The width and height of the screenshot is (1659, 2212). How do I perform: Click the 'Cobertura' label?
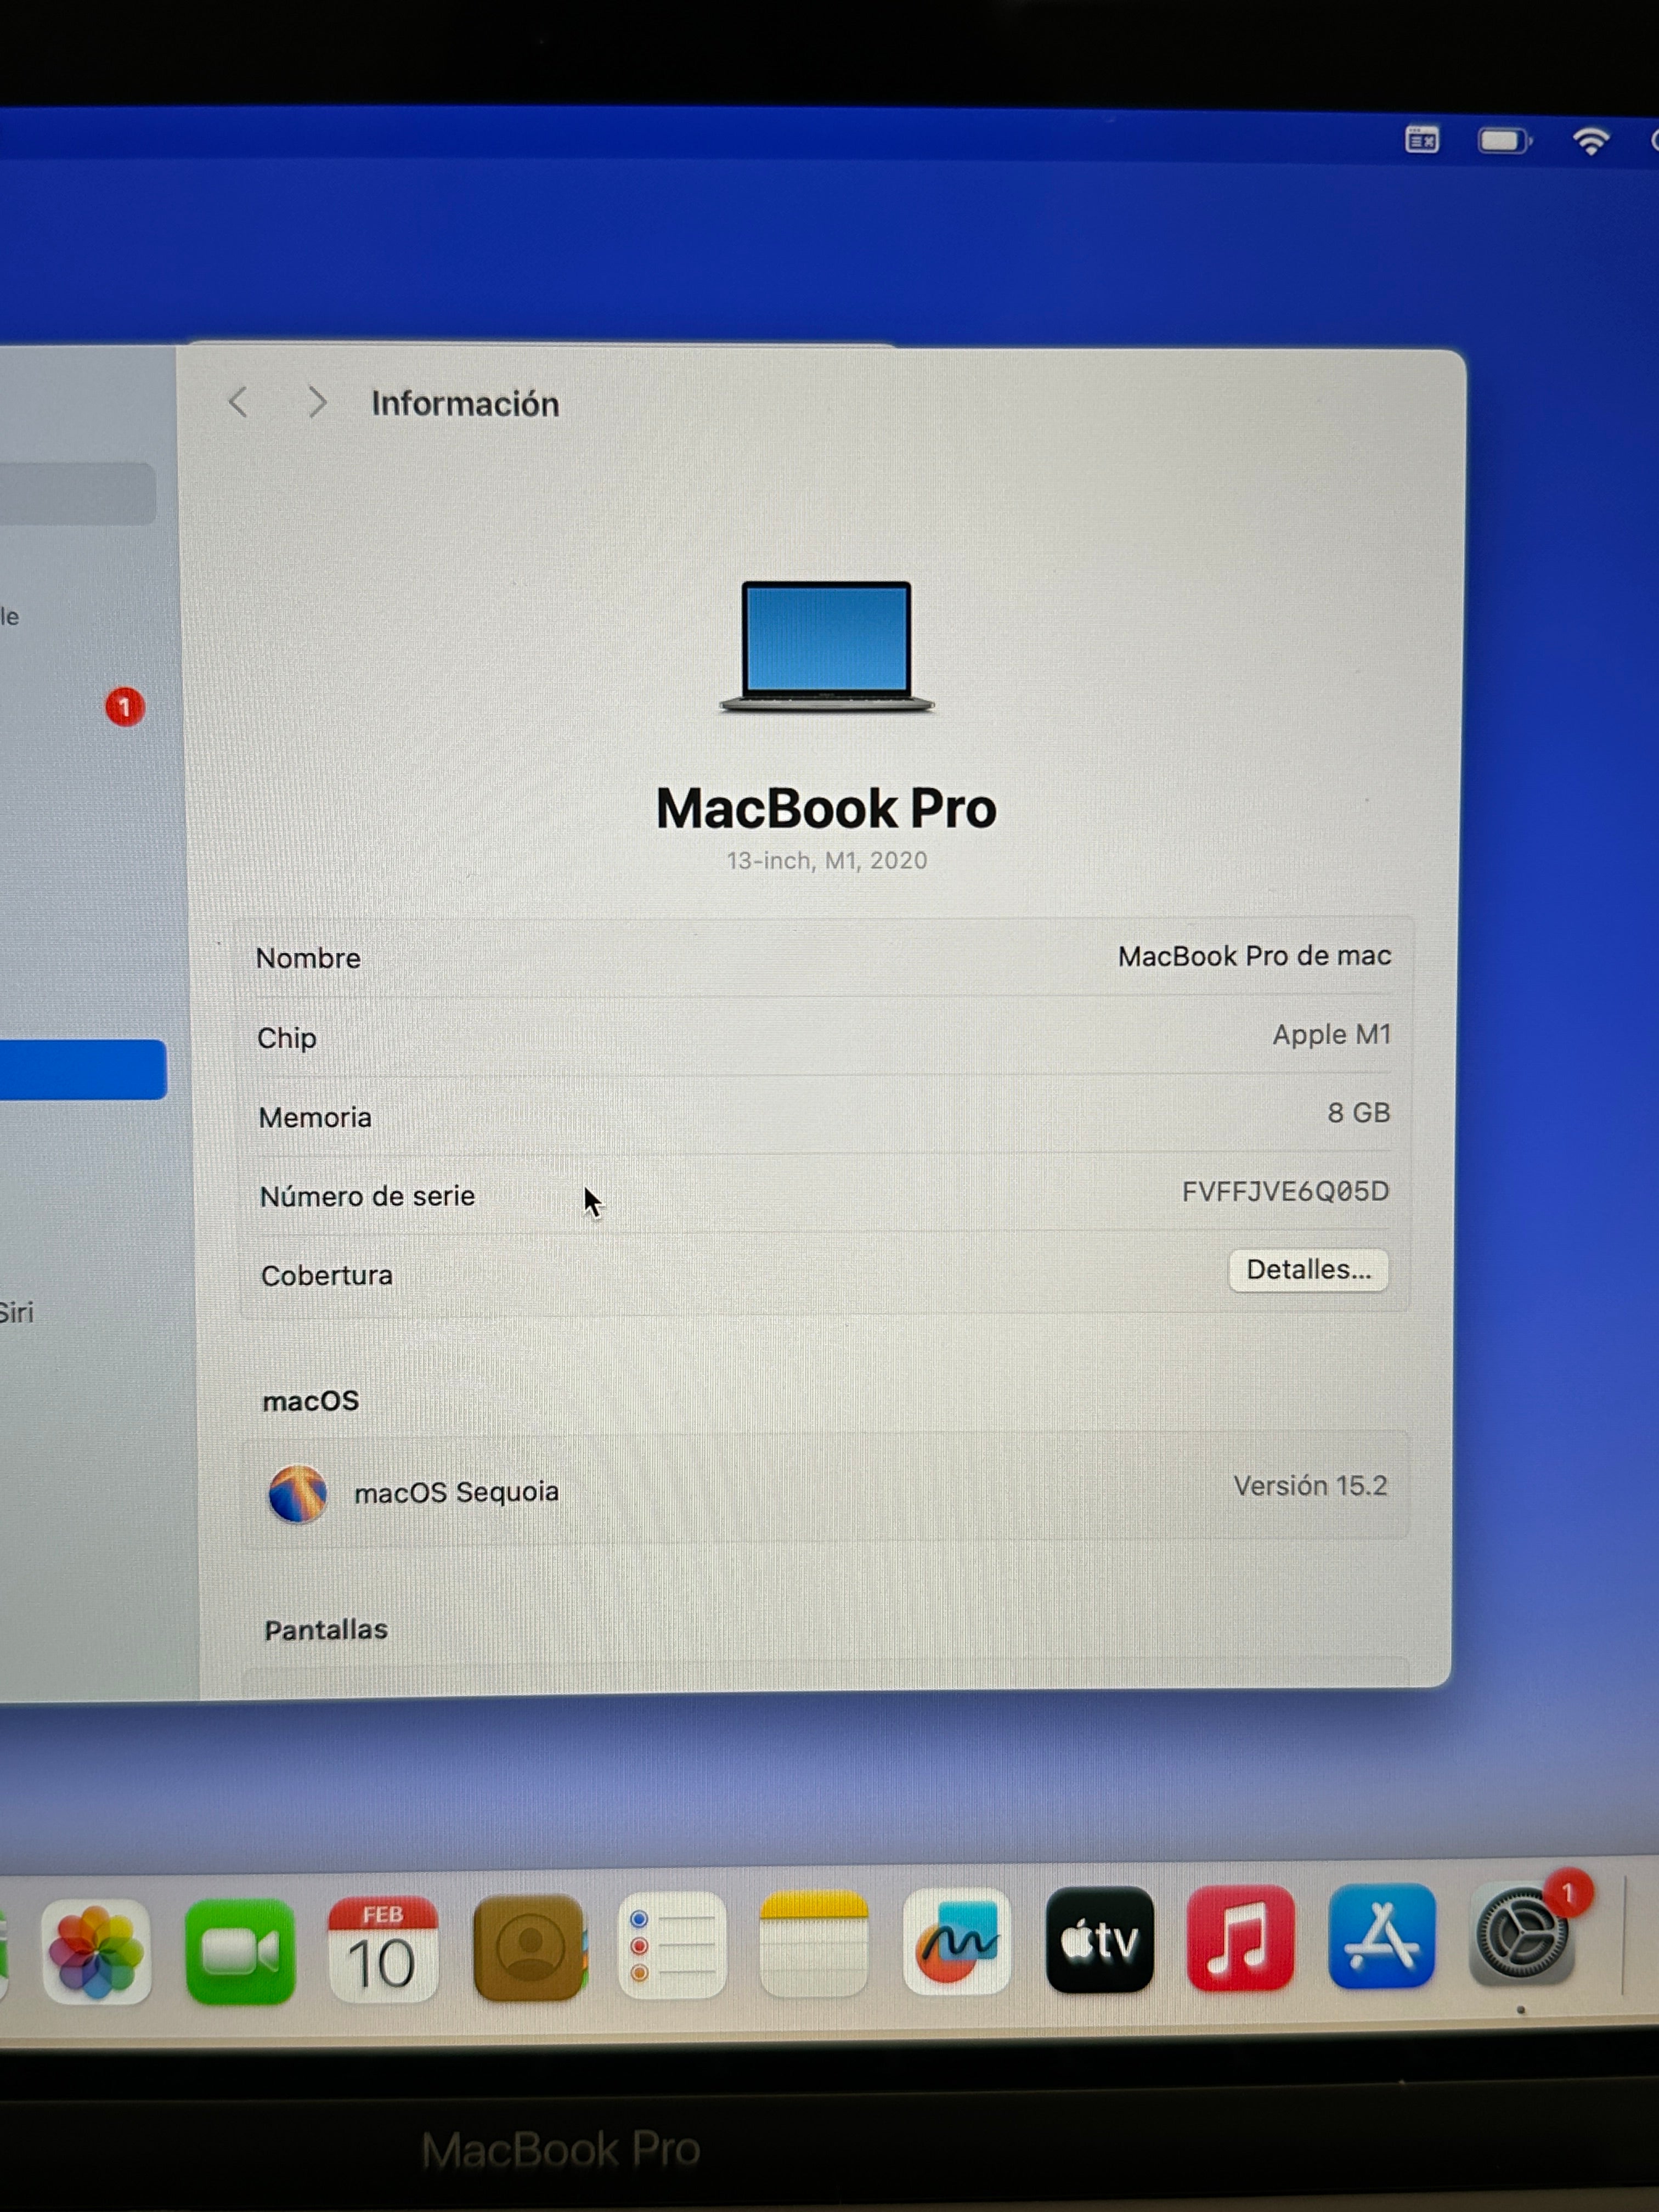click(327, 1276)
